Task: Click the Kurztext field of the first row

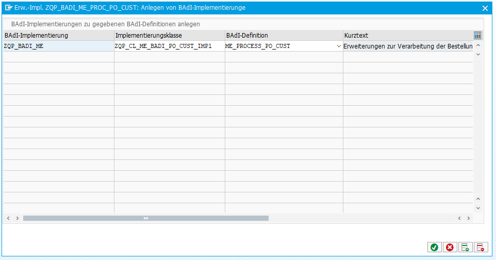Action: click(407, 46)
